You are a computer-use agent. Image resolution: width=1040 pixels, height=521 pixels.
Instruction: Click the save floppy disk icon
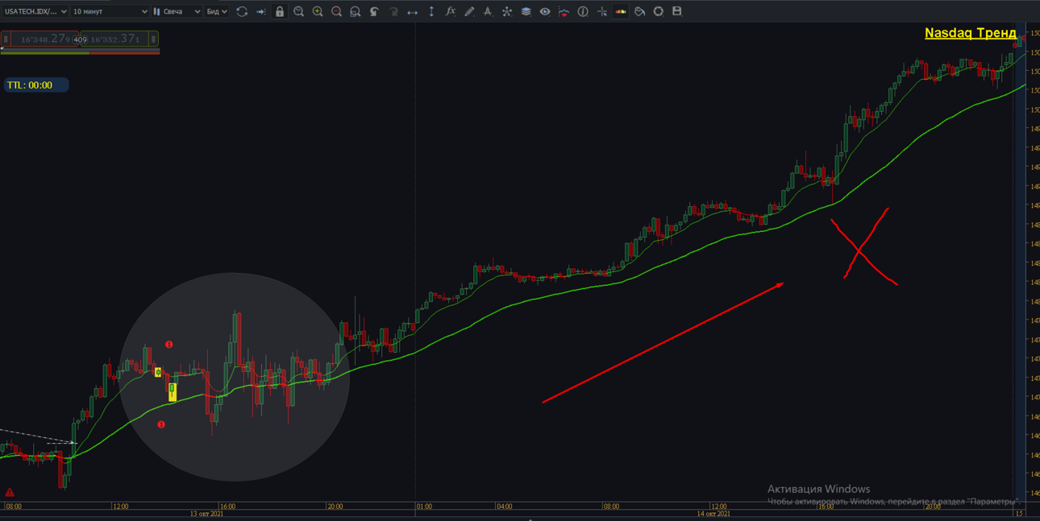pos(677,11)
